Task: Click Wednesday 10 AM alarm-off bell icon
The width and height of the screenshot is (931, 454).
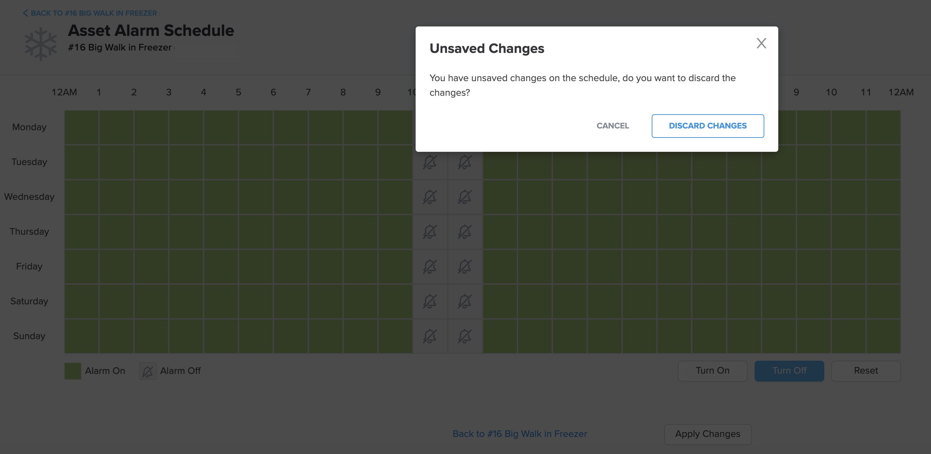Action: click(x=430, y=197)
